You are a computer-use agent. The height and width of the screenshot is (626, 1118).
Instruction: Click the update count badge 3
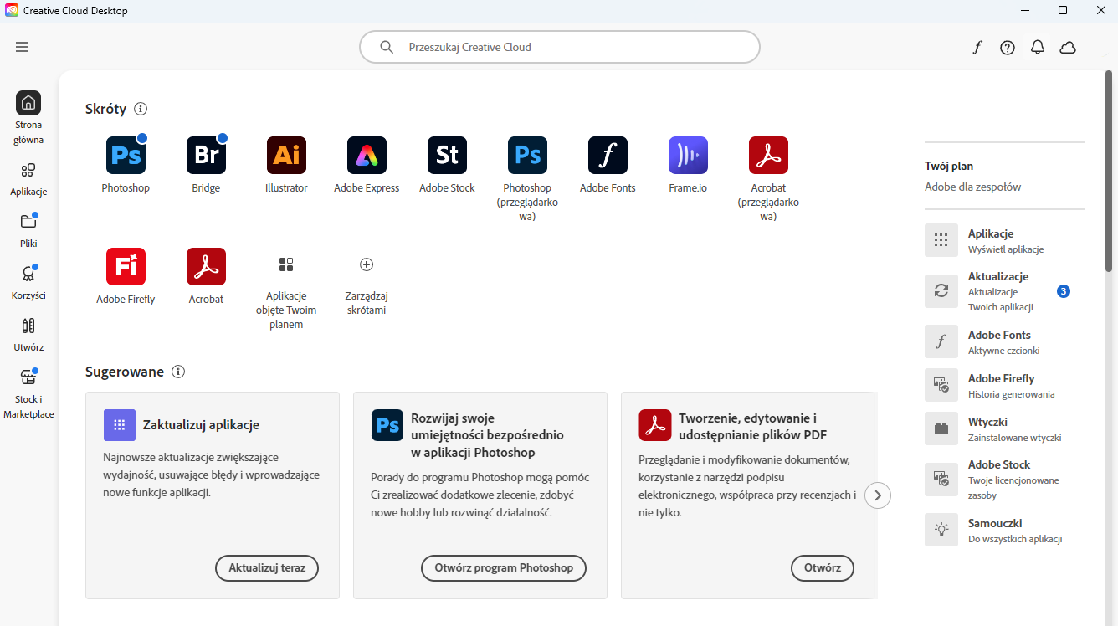(x=1064, y=291)
